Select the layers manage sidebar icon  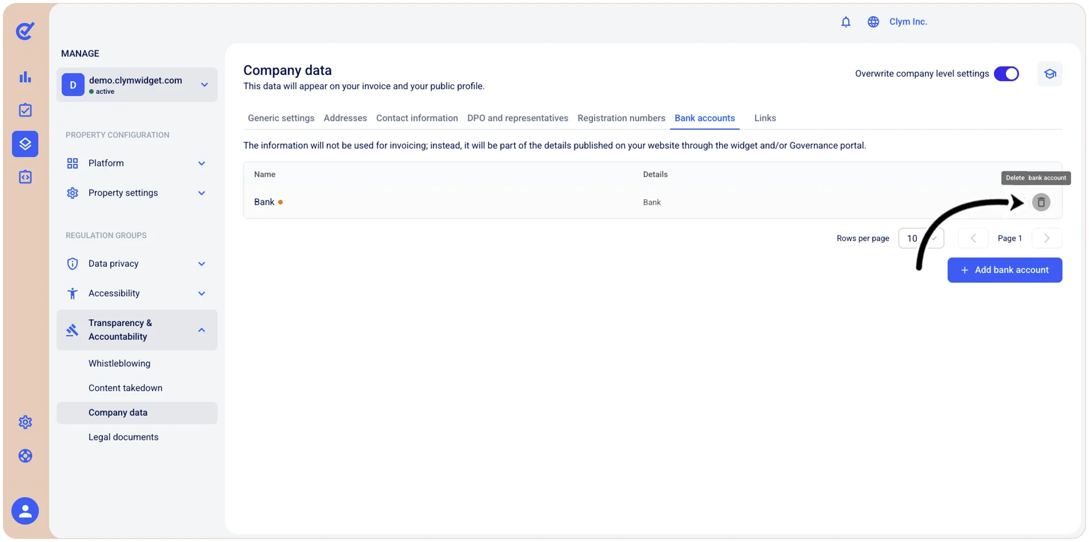[25, 144]
